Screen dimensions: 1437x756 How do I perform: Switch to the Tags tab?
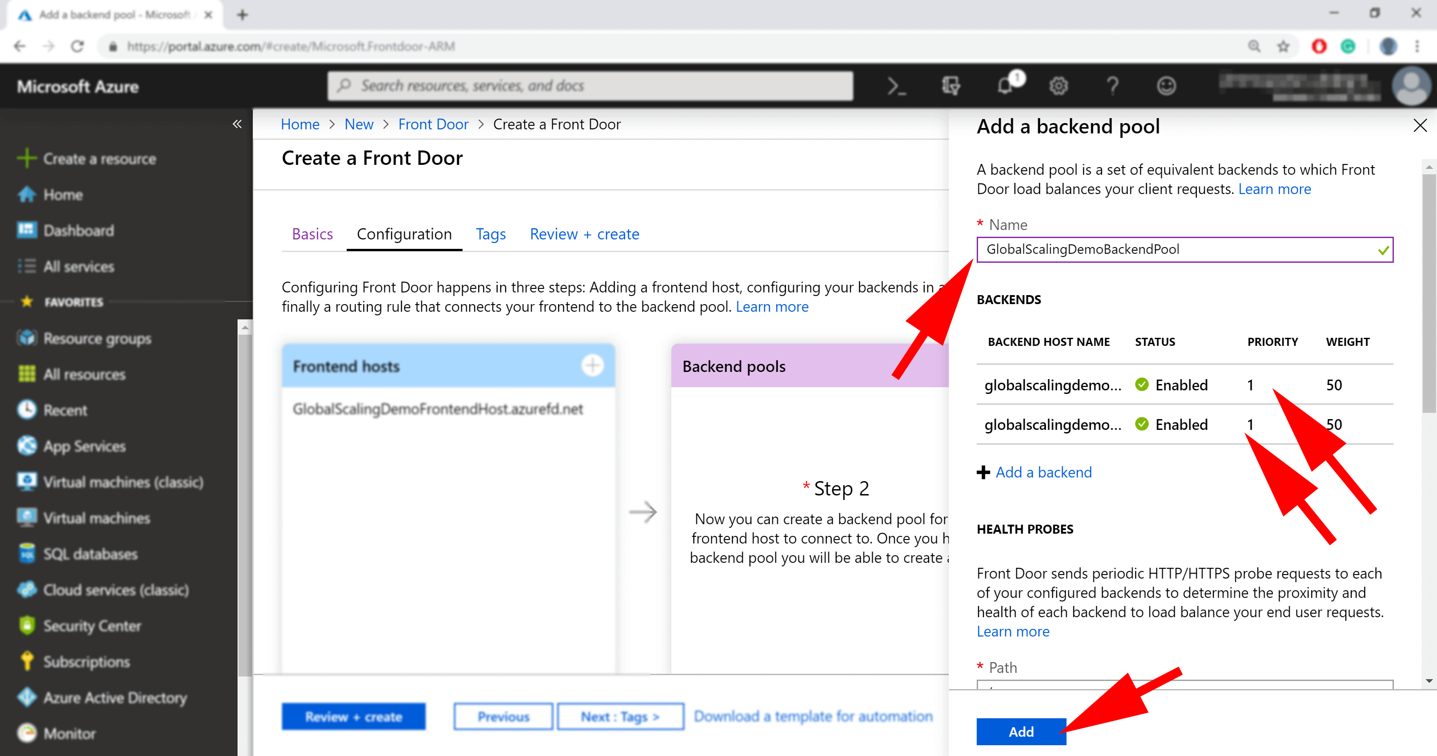pos(490,234)
